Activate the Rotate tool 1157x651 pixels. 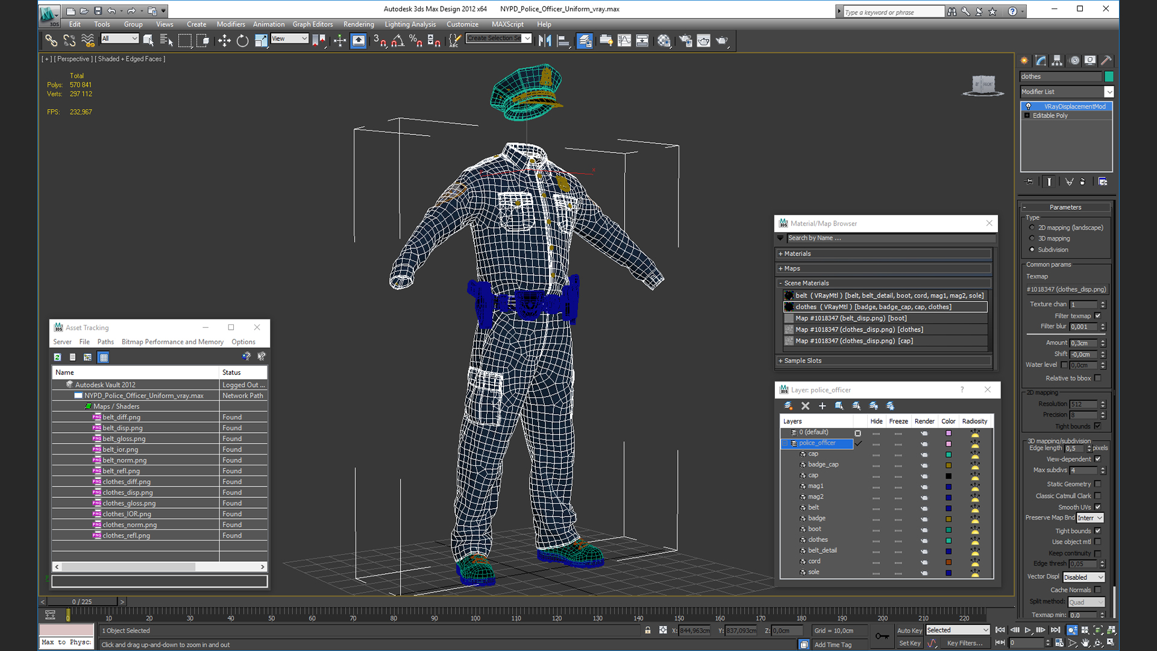point(242,40)
